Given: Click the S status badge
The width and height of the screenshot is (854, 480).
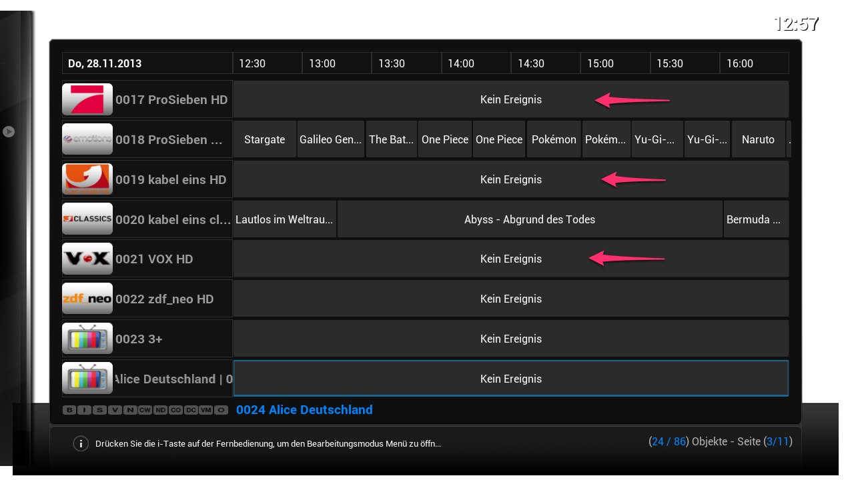Looking at the screenshot, I should 99,410.
